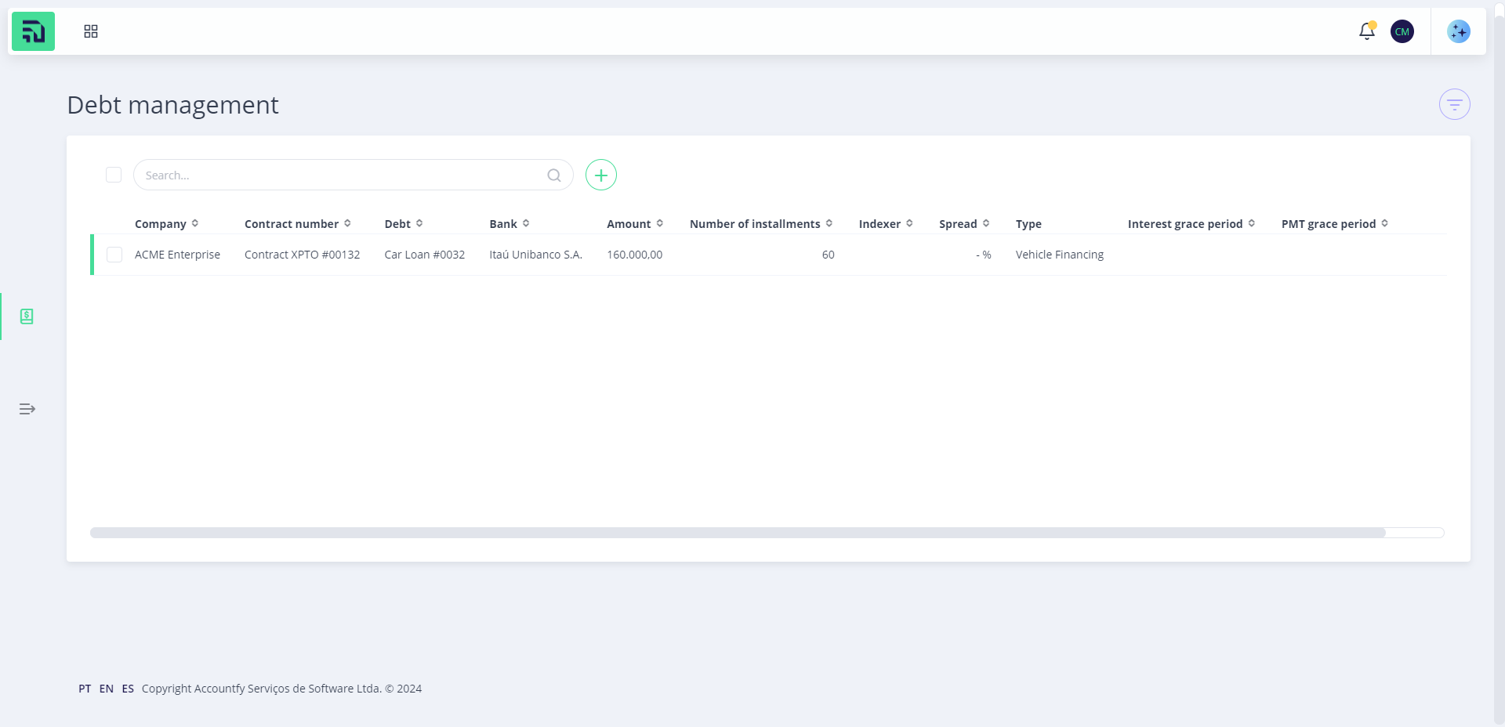The width and height of the screenshot is (1505, 727).
Task: Click the horizontal table scrollbar
Action: coord(738,533)
